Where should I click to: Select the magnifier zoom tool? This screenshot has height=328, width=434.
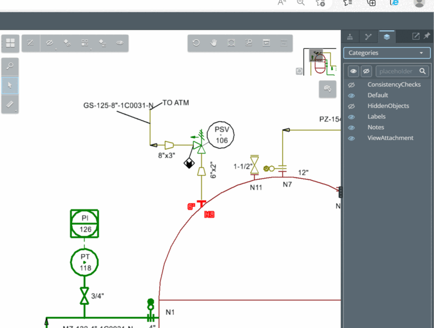pos(10,67)
